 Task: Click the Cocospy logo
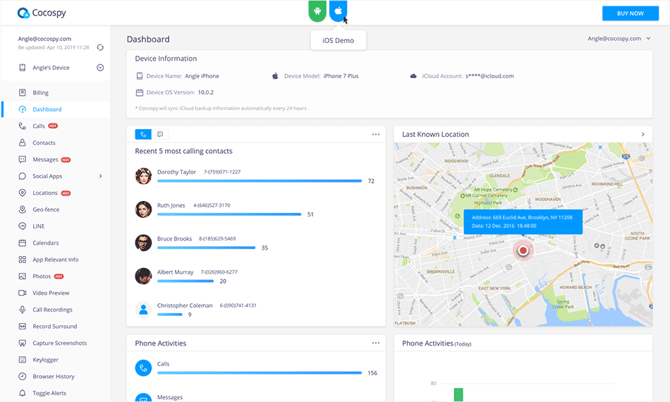tap(42, 13)
